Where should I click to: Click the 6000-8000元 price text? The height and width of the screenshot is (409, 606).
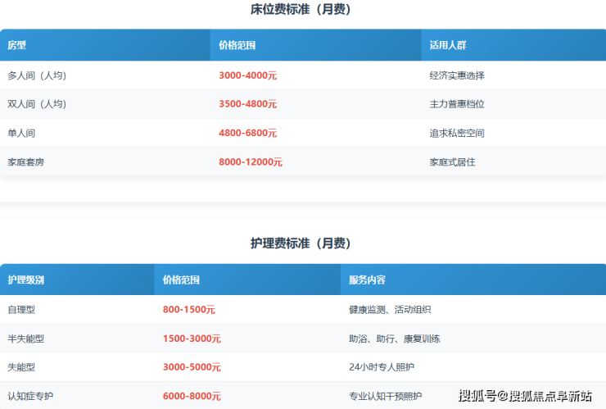192,396
